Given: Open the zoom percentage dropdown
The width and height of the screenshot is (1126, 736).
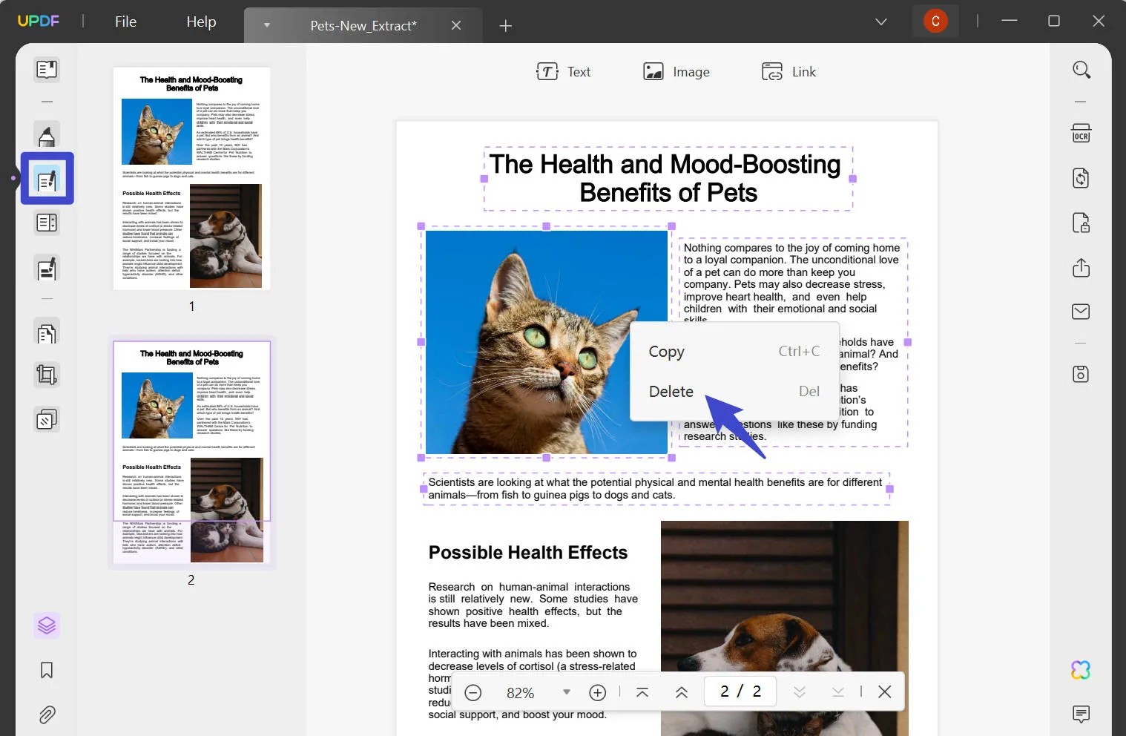Looking at the screenshot, I should click(566, 692).
